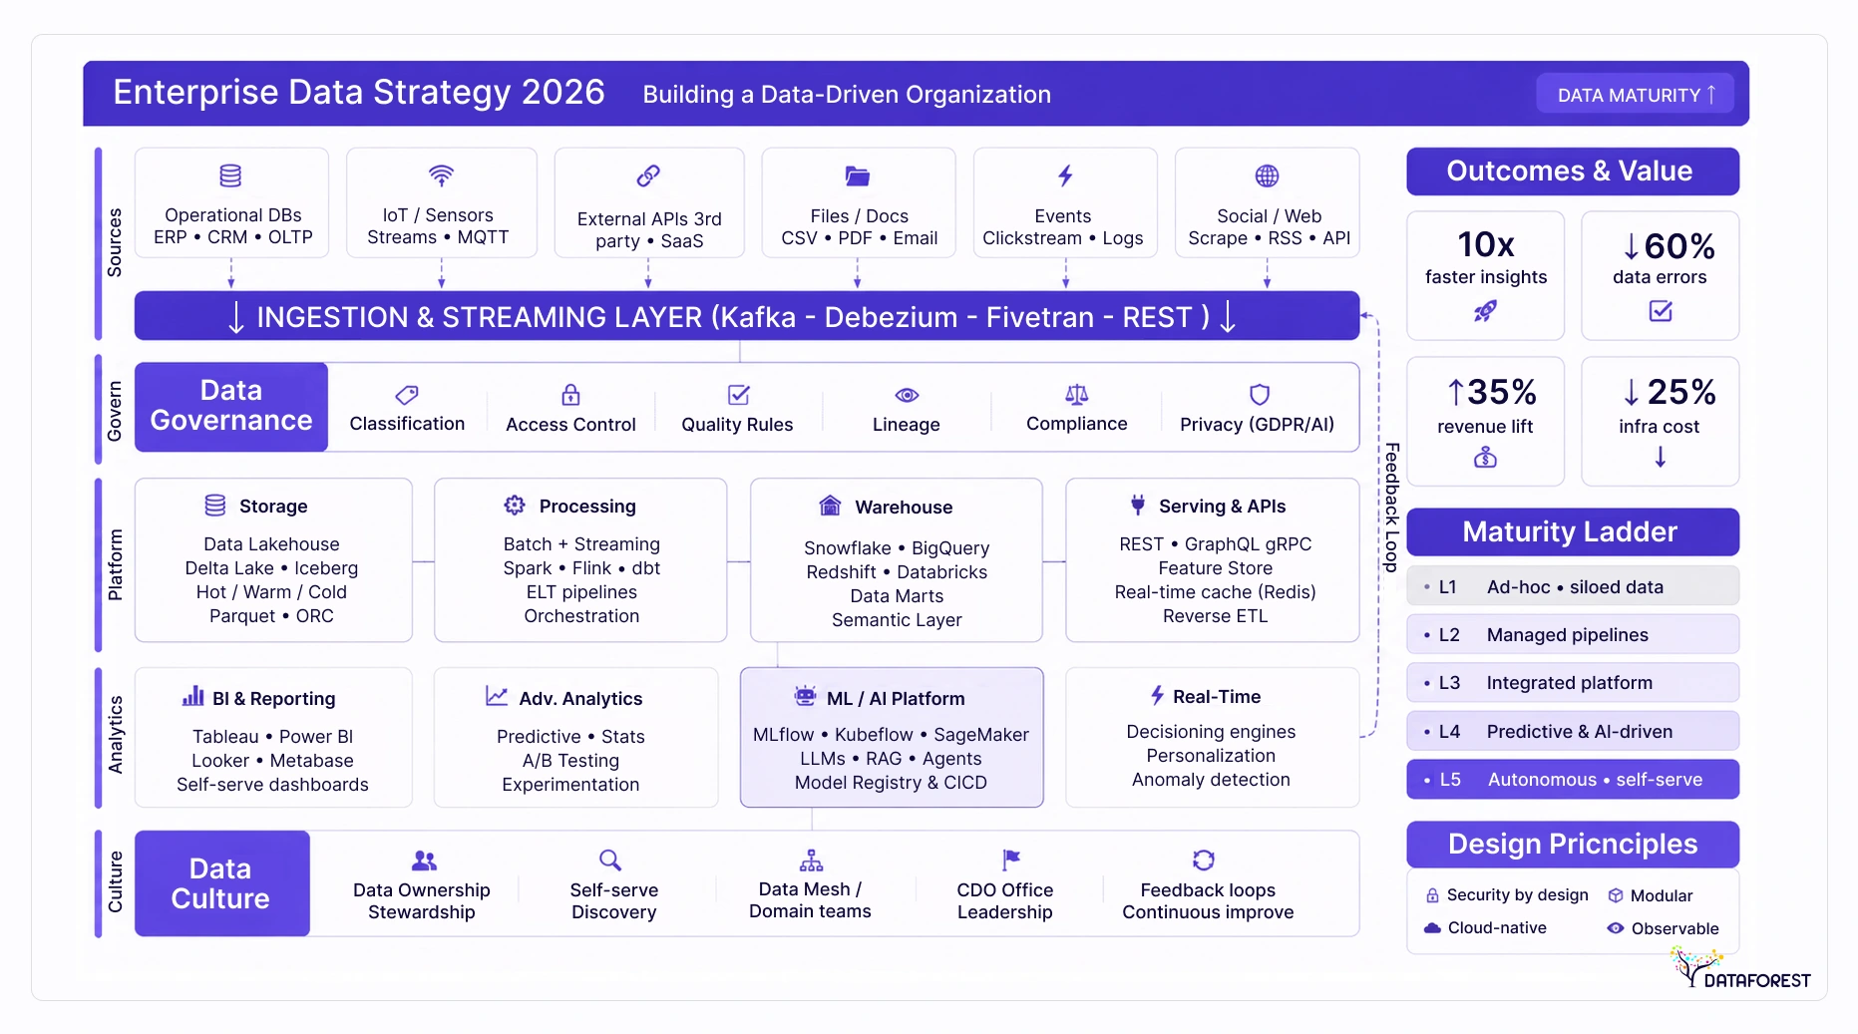The width and height of the screenshot is (1858, 1034).
Task: Click the Data Mesh hierarchy icon
Action: point(811,861)
